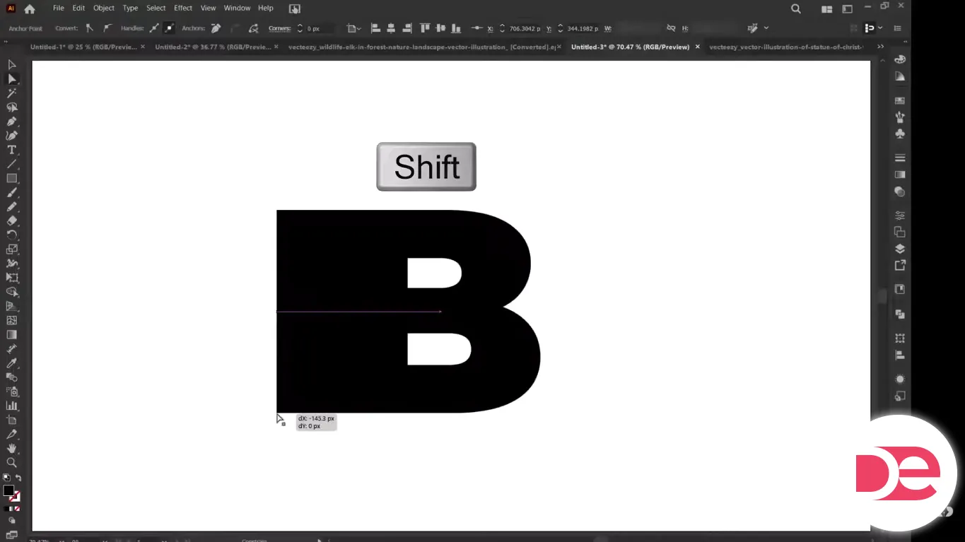Open the Window menu
Viewport: 965px width, 542px height.
[237, 8]
